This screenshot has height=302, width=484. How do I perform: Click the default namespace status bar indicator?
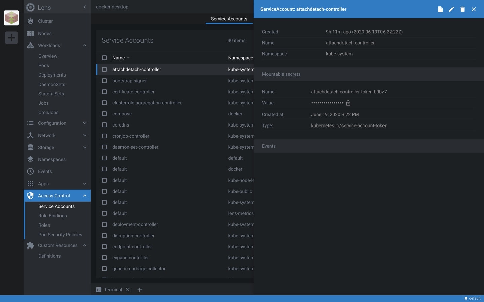[472, 298]
